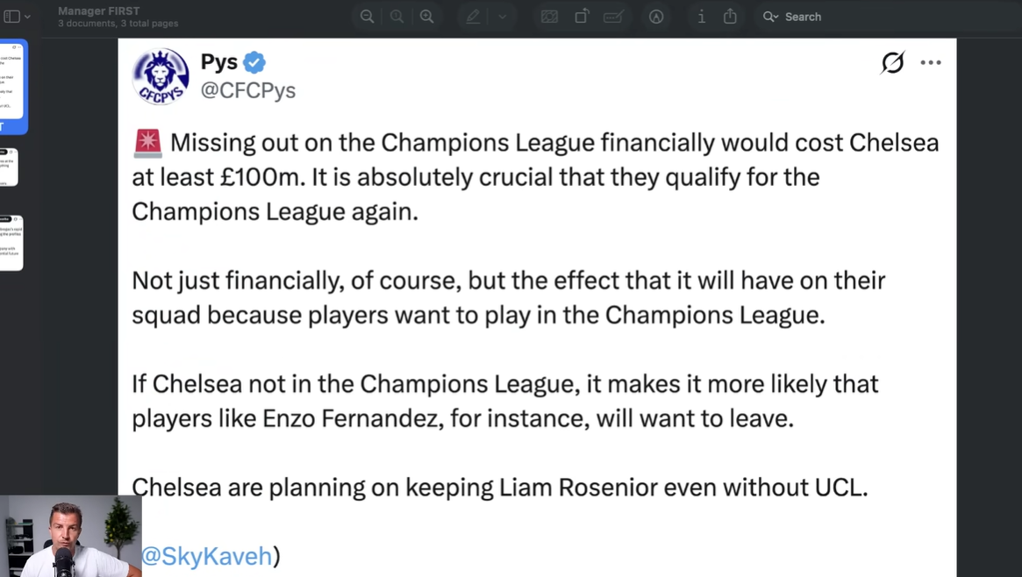The height and width of the screenshot is (577, 1022).
Task: Select the second document thumbnail
Action: (x=9, y=167)
